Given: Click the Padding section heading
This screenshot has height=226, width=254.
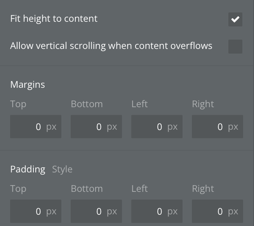Looking at the screenshot, I should click(28, 169).
